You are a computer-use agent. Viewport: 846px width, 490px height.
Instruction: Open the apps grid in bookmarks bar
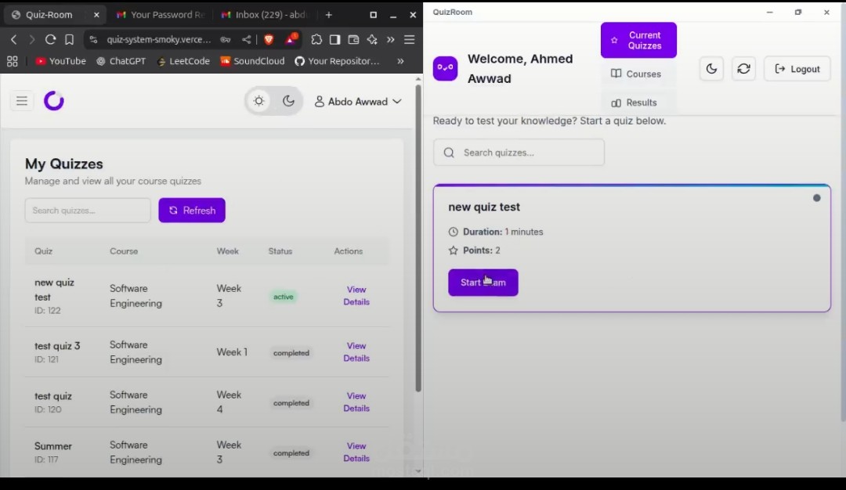coord(13,61)
